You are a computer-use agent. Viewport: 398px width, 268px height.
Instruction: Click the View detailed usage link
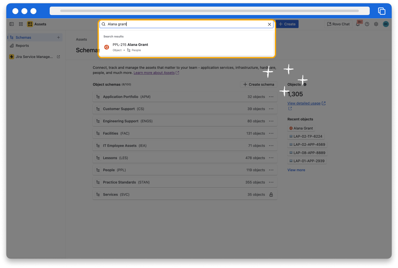pyautogui.click(x=304, y=103)
